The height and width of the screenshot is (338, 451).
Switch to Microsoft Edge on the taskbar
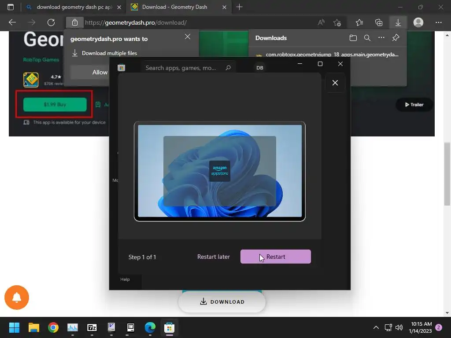pos(150,327)
